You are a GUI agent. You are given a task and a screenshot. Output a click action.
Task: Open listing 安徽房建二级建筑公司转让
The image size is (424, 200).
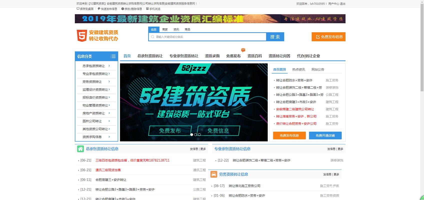pyautogui.click(x=295, y=109)
